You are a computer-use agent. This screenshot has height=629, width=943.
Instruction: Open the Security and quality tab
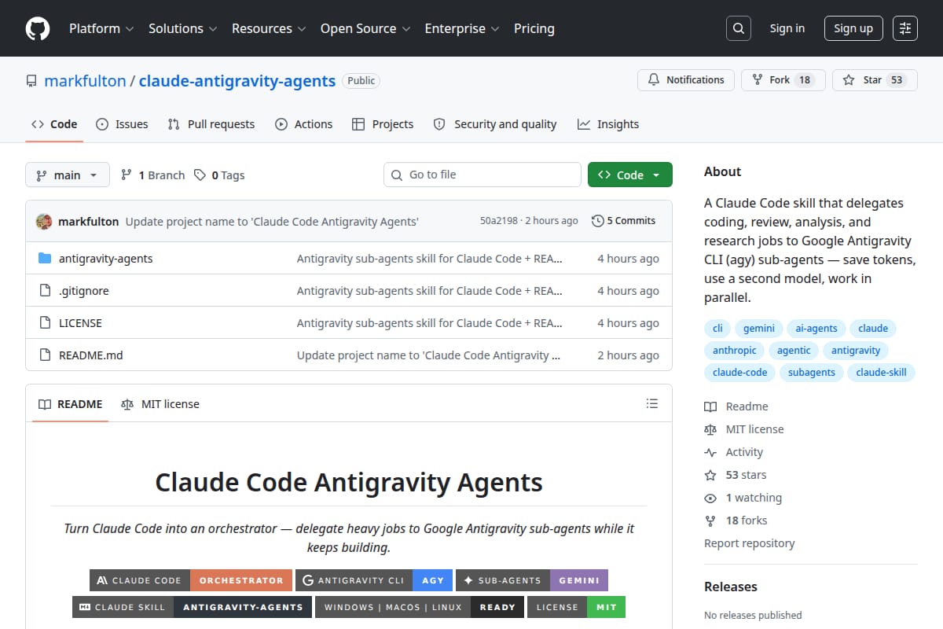[x=495, y=124]
